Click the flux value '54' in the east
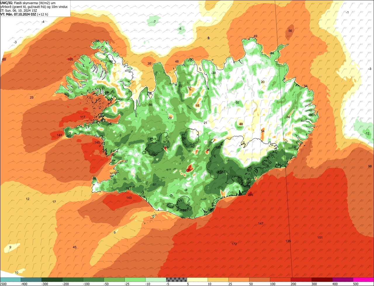 [x=263, y=131]
